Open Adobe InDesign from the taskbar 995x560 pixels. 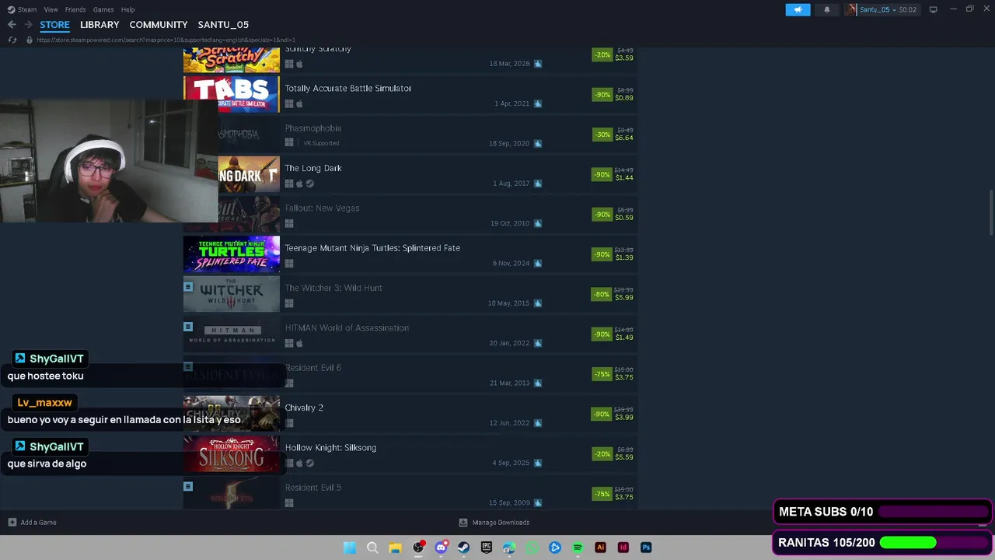pyautogui.click(x=623, y=548)
